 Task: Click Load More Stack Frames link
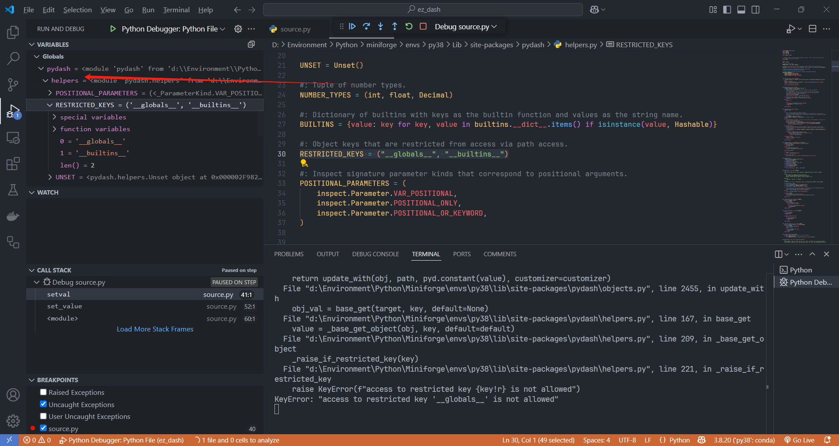click(x=155, y=329)
